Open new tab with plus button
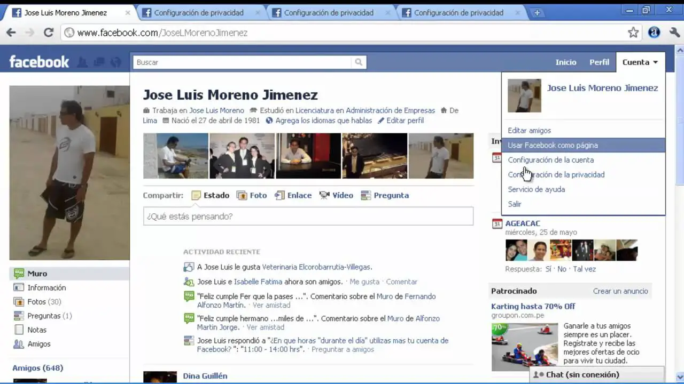Screen dimensions: 684x384 pos(537,13)
